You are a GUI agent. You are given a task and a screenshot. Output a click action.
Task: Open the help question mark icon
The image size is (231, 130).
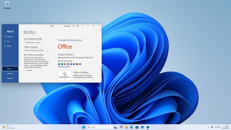82,26
